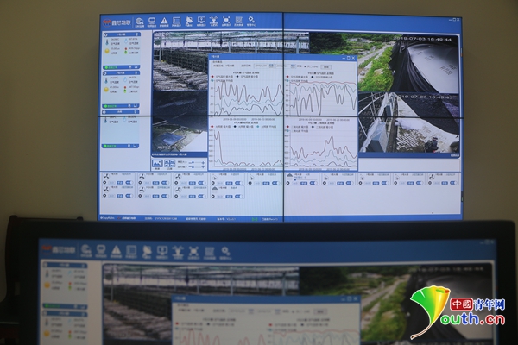Click the top-left air temperature chart in popup
This screenshot has height=345, width=518.
[247, 96]
